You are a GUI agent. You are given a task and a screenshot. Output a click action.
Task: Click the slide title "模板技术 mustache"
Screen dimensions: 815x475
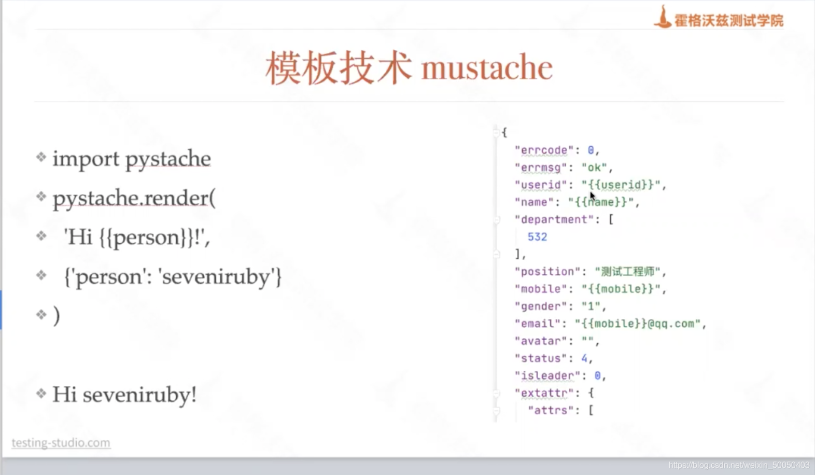(409, 68)
